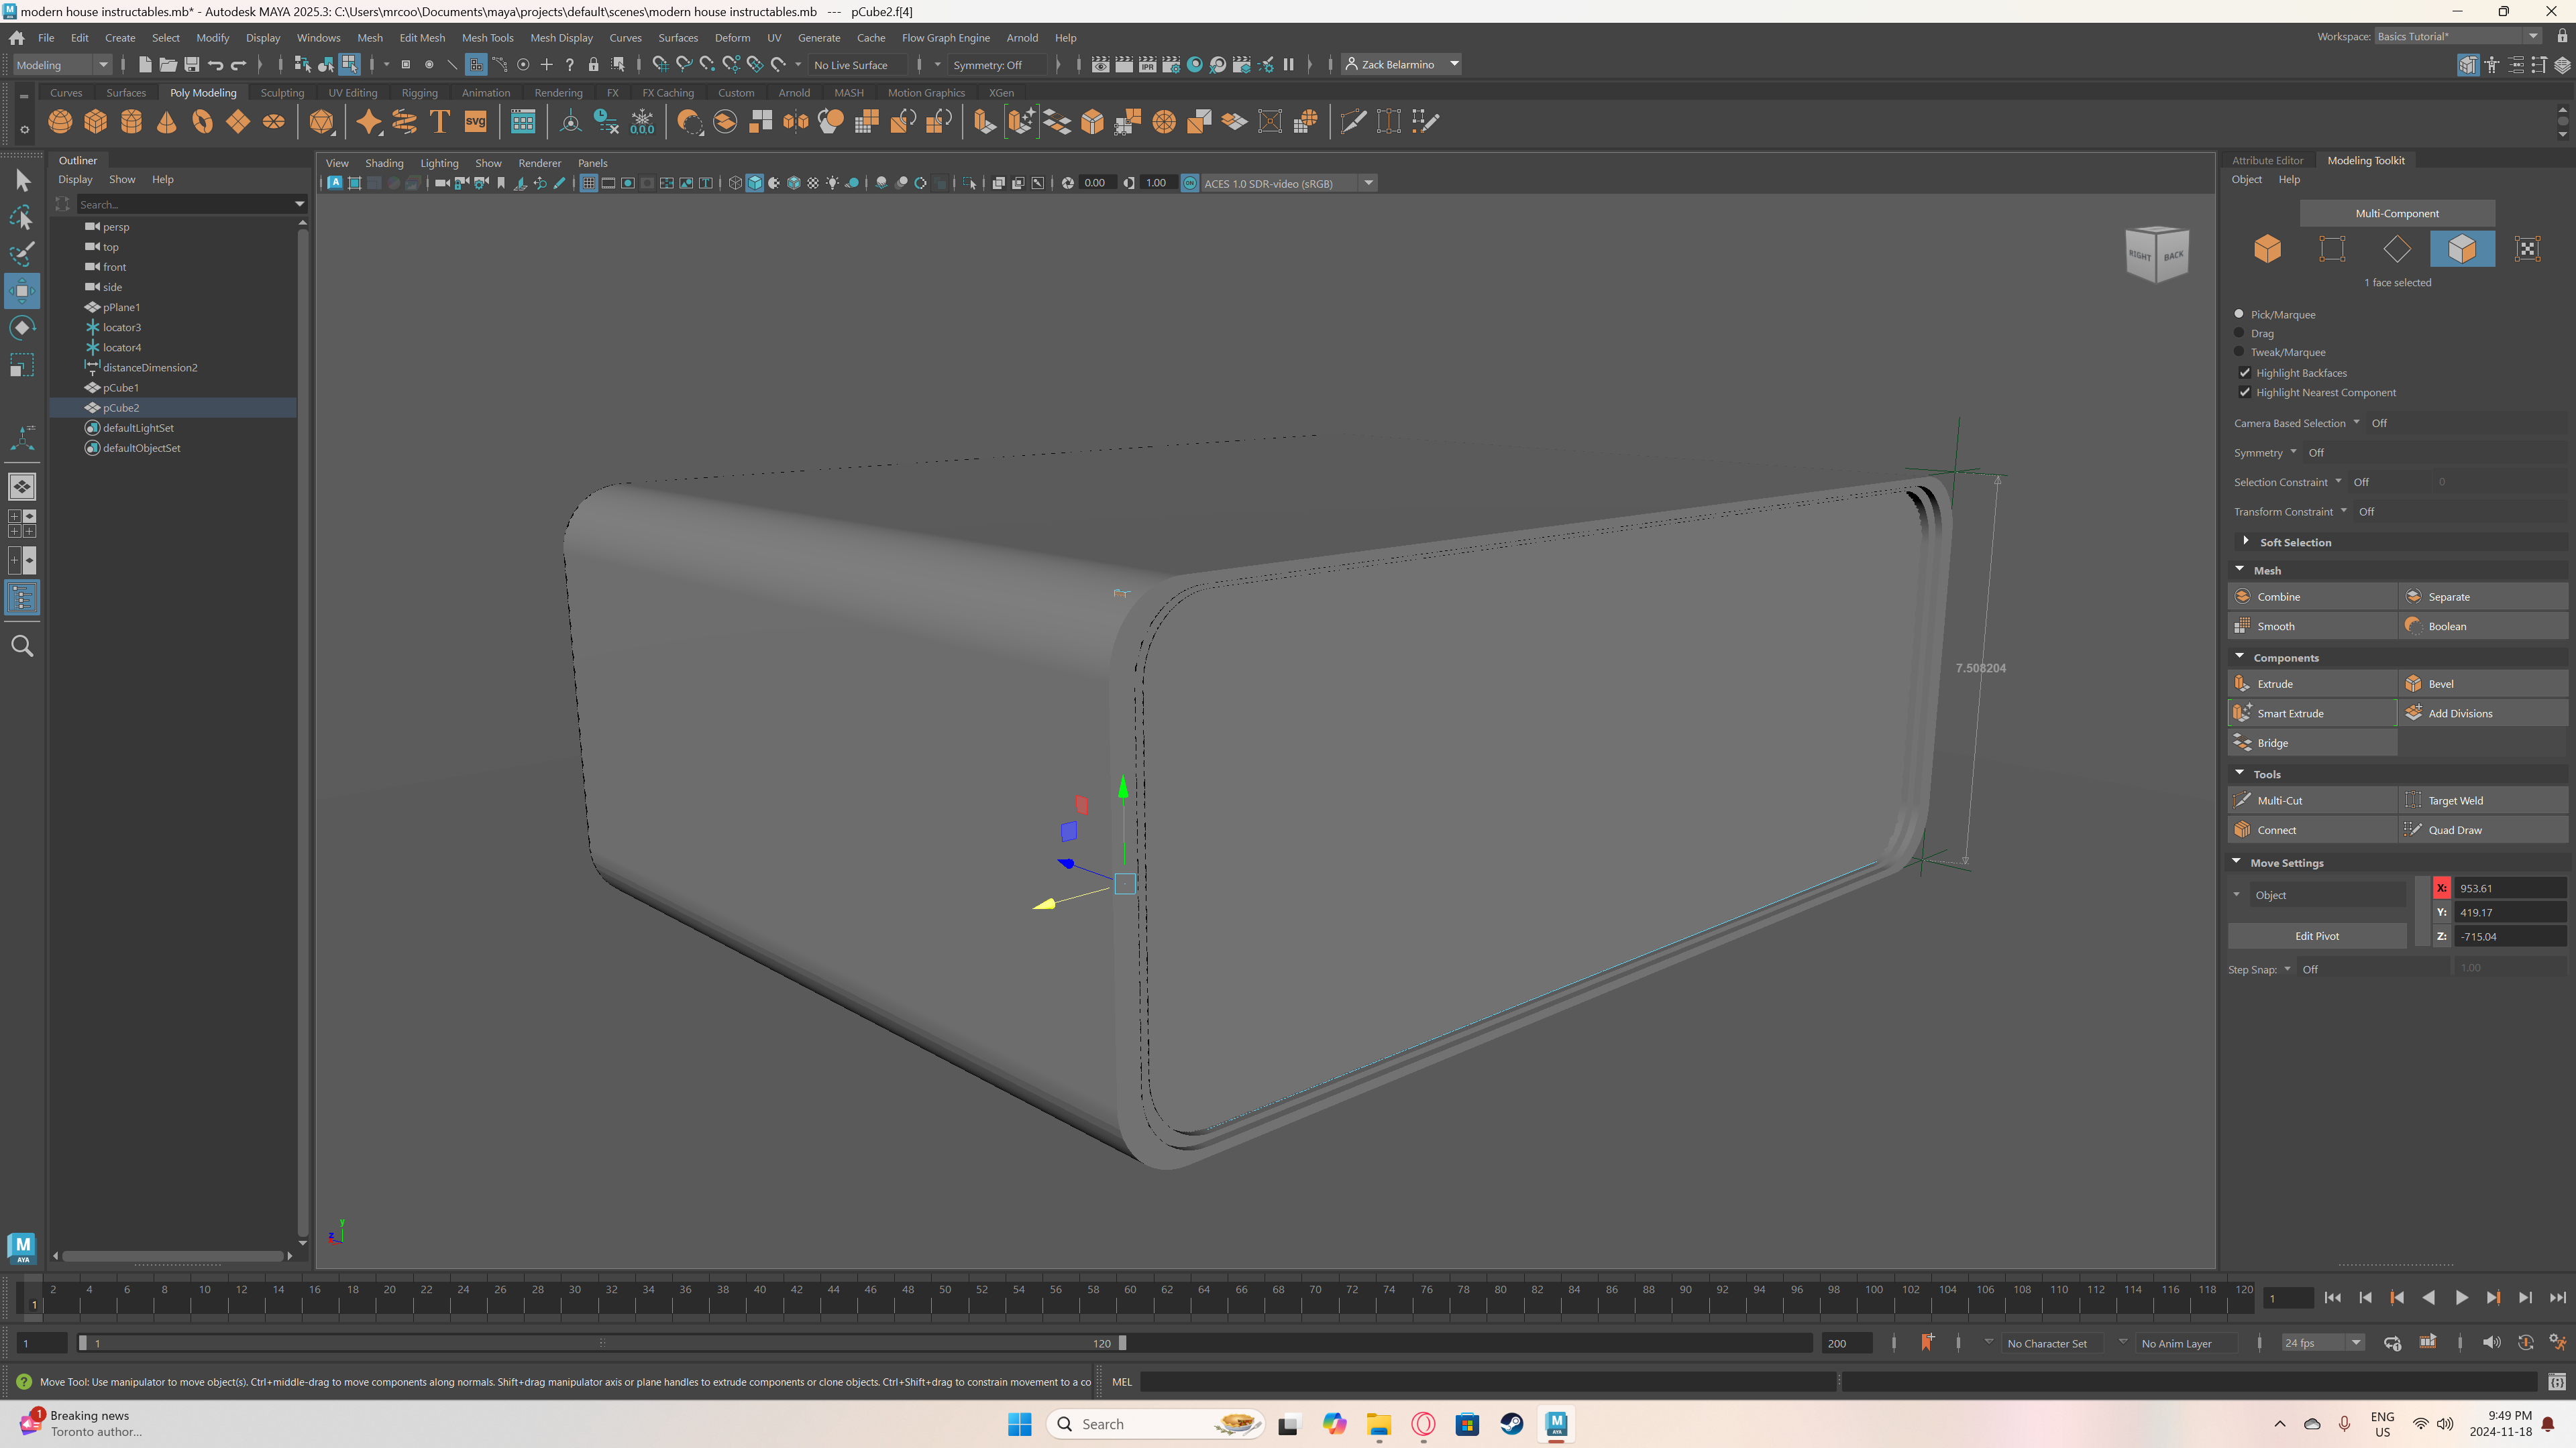Toggle the audio mute speaker icon

pos(2491,1343)
